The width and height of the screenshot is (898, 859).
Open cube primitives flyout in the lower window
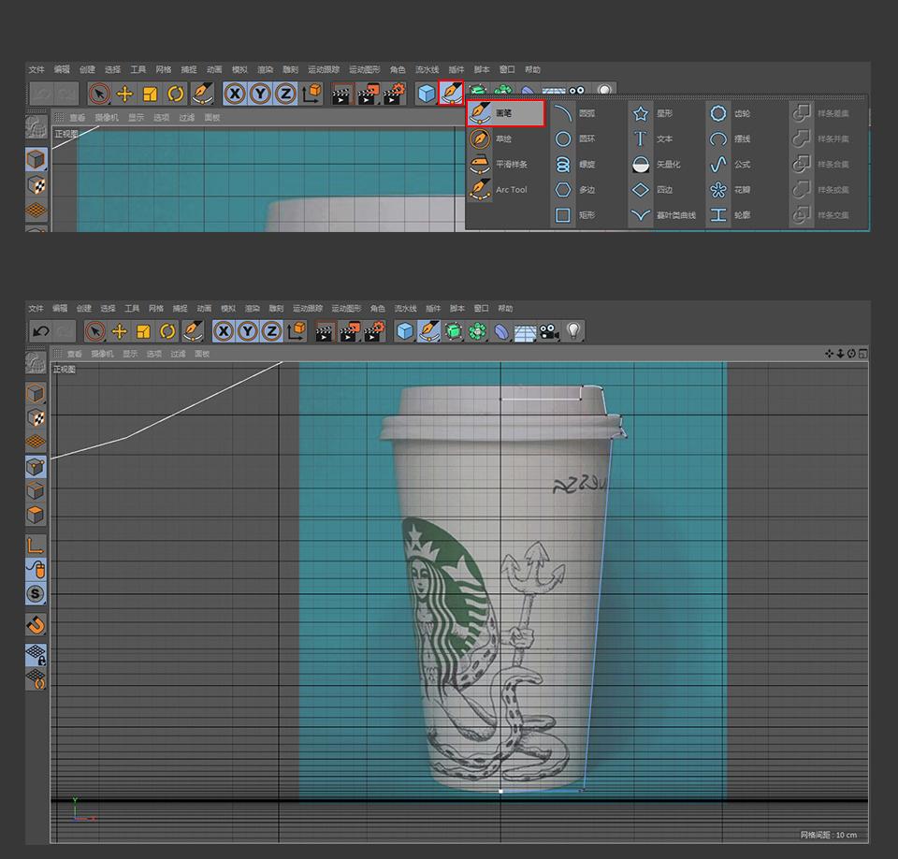405,331
